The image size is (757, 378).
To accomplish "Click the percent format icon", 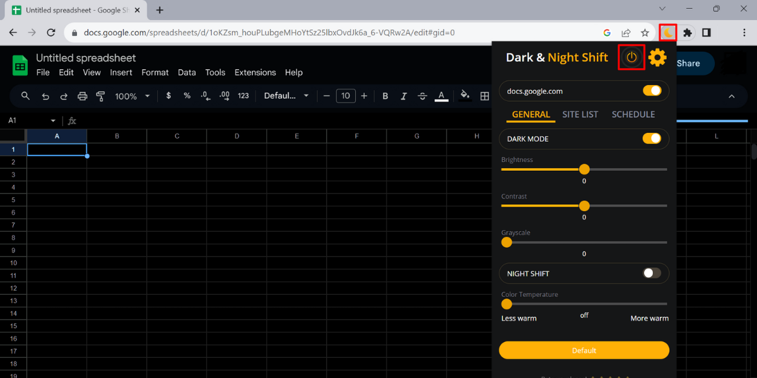I will point(187,96).
